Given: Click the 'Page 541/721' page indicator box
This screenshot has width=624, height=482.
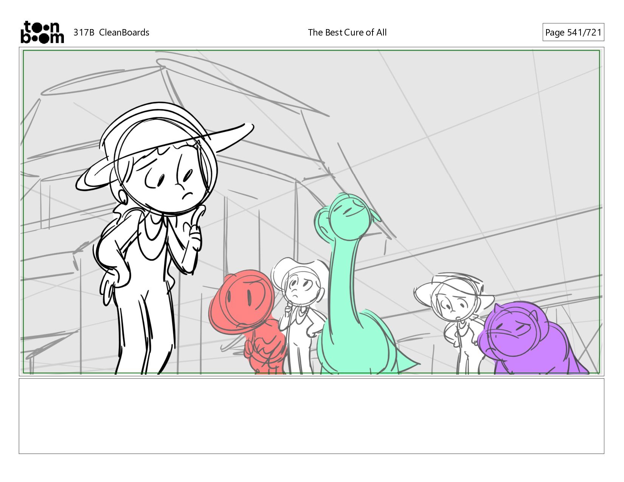Looking at the screenshot, I should click(573, 32).
